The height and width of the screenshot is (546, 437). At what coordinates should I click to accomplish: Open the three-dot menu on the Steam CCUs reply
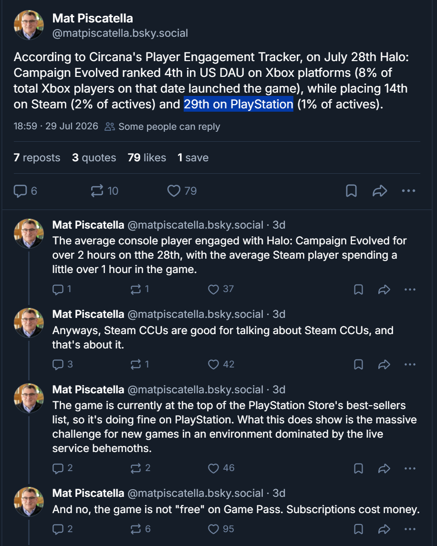click(410, 364)
